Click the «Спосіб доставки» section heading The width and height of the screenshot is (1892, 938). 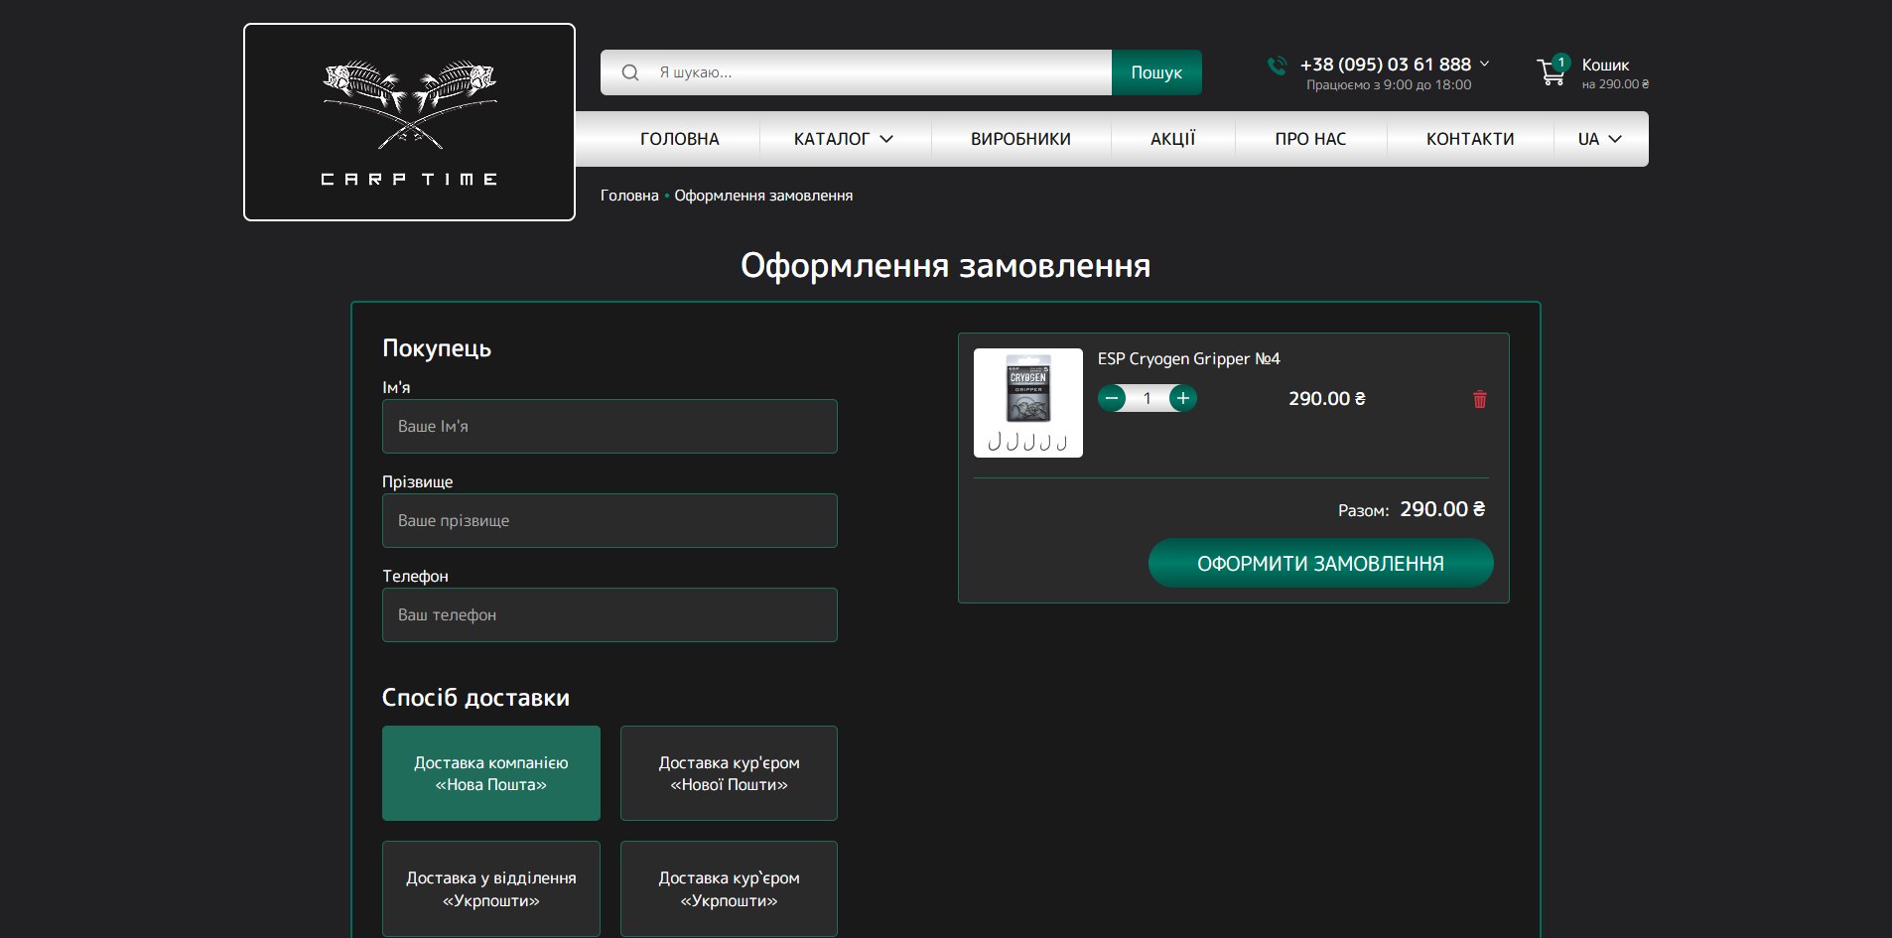pyautogui.click(x=475, y=698)
